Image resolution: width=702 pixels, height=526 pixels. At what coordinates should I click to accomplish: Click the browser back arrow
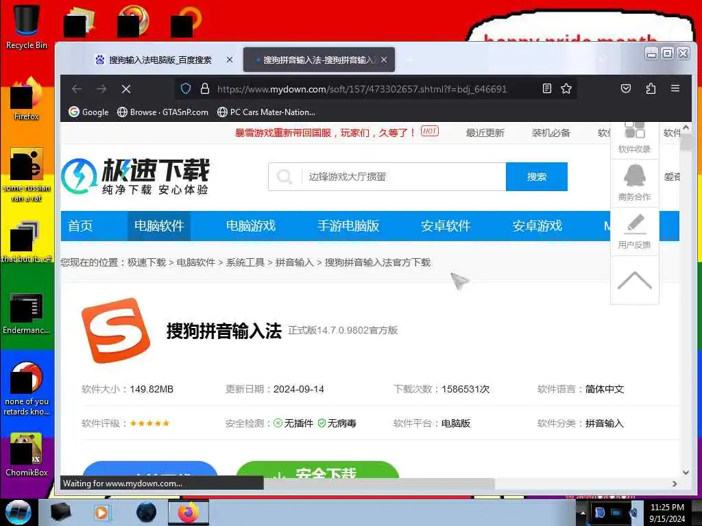(x=77, y=89)
